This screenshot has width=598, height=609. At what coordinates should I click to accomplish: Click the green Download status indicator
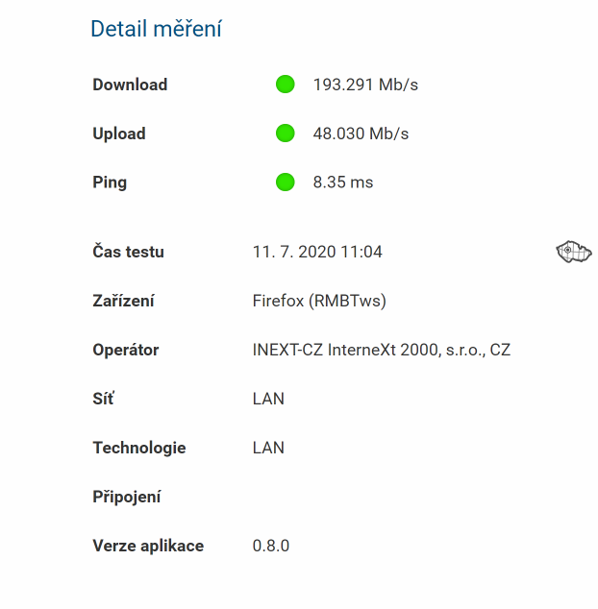tap(285, 85)
